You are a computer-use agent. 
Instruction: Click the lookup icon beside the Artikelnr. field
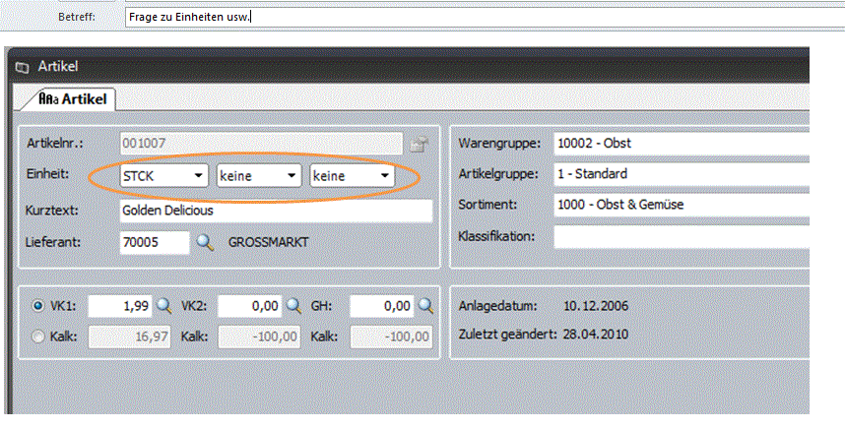[419, 144]
